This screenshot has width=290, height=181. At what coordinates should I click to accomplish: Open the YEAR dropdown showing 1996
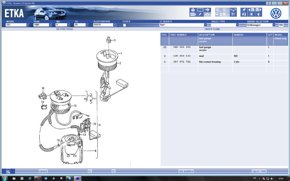[50, 25]
